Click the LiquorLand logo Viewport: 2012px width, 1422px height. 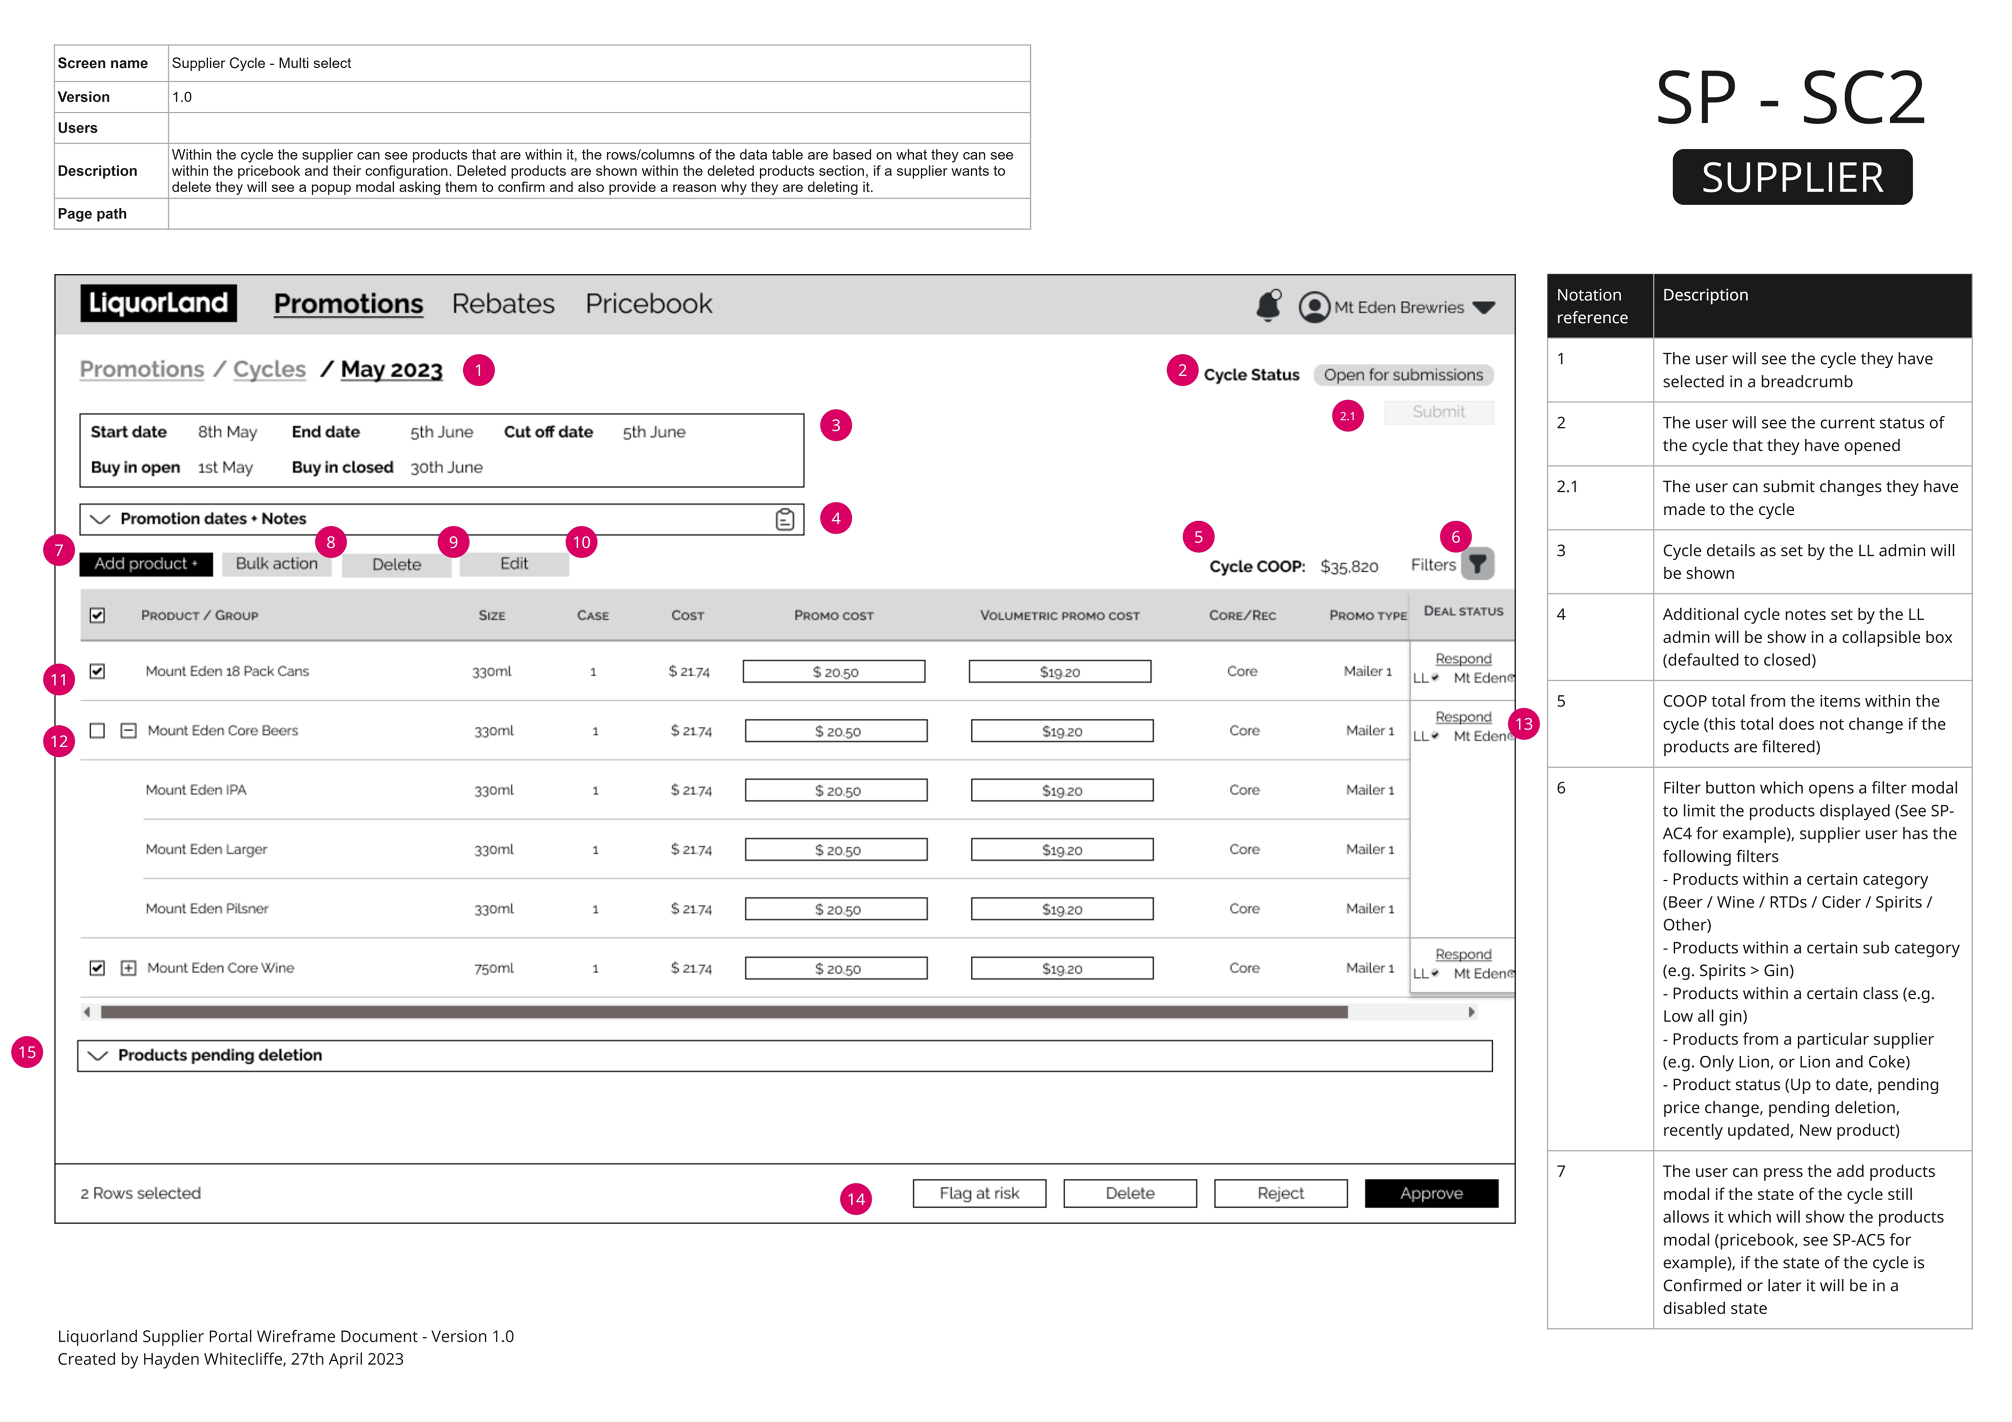[159, 303]
